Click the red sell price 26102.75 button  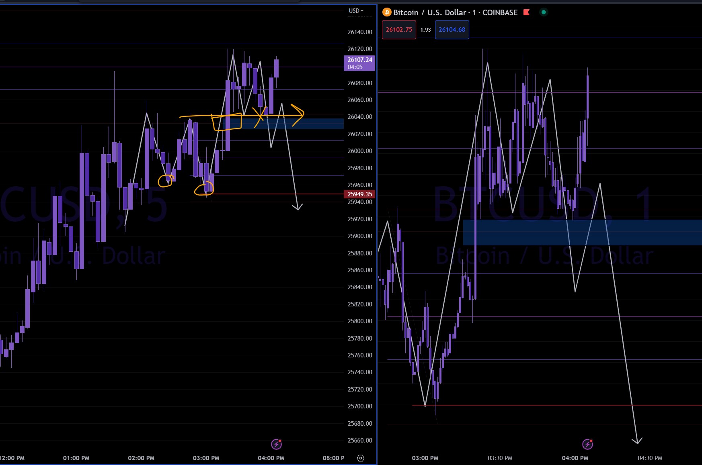coord(399,30)
